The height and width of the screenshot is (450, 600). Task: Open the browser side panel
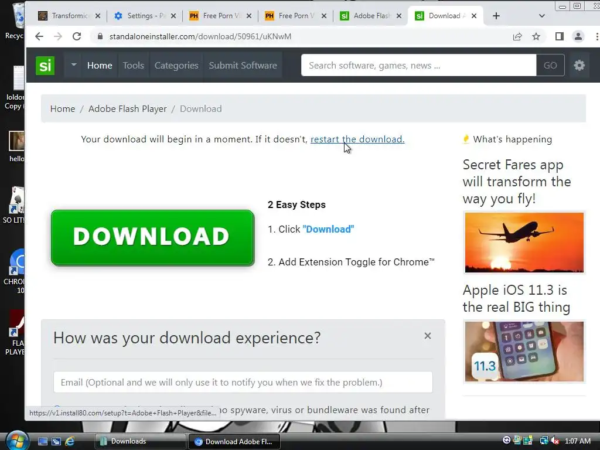click(560, 36)
